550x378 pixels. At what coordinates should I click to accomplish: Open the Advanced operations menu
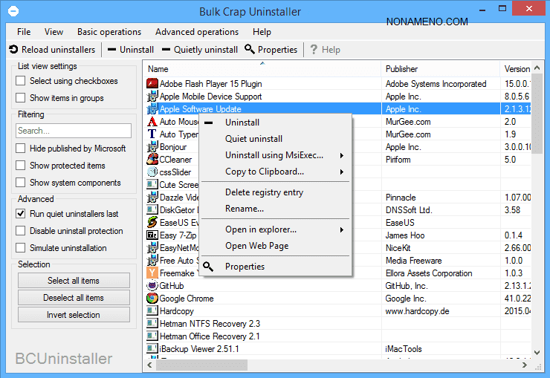pyautogui.click(x=197, y=32)
